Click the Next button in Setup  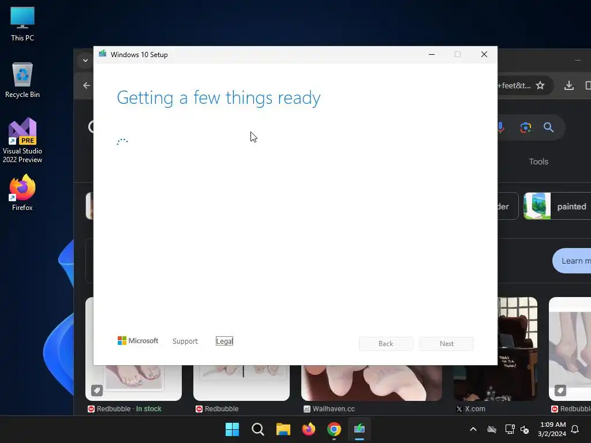[x=446, y=344]
